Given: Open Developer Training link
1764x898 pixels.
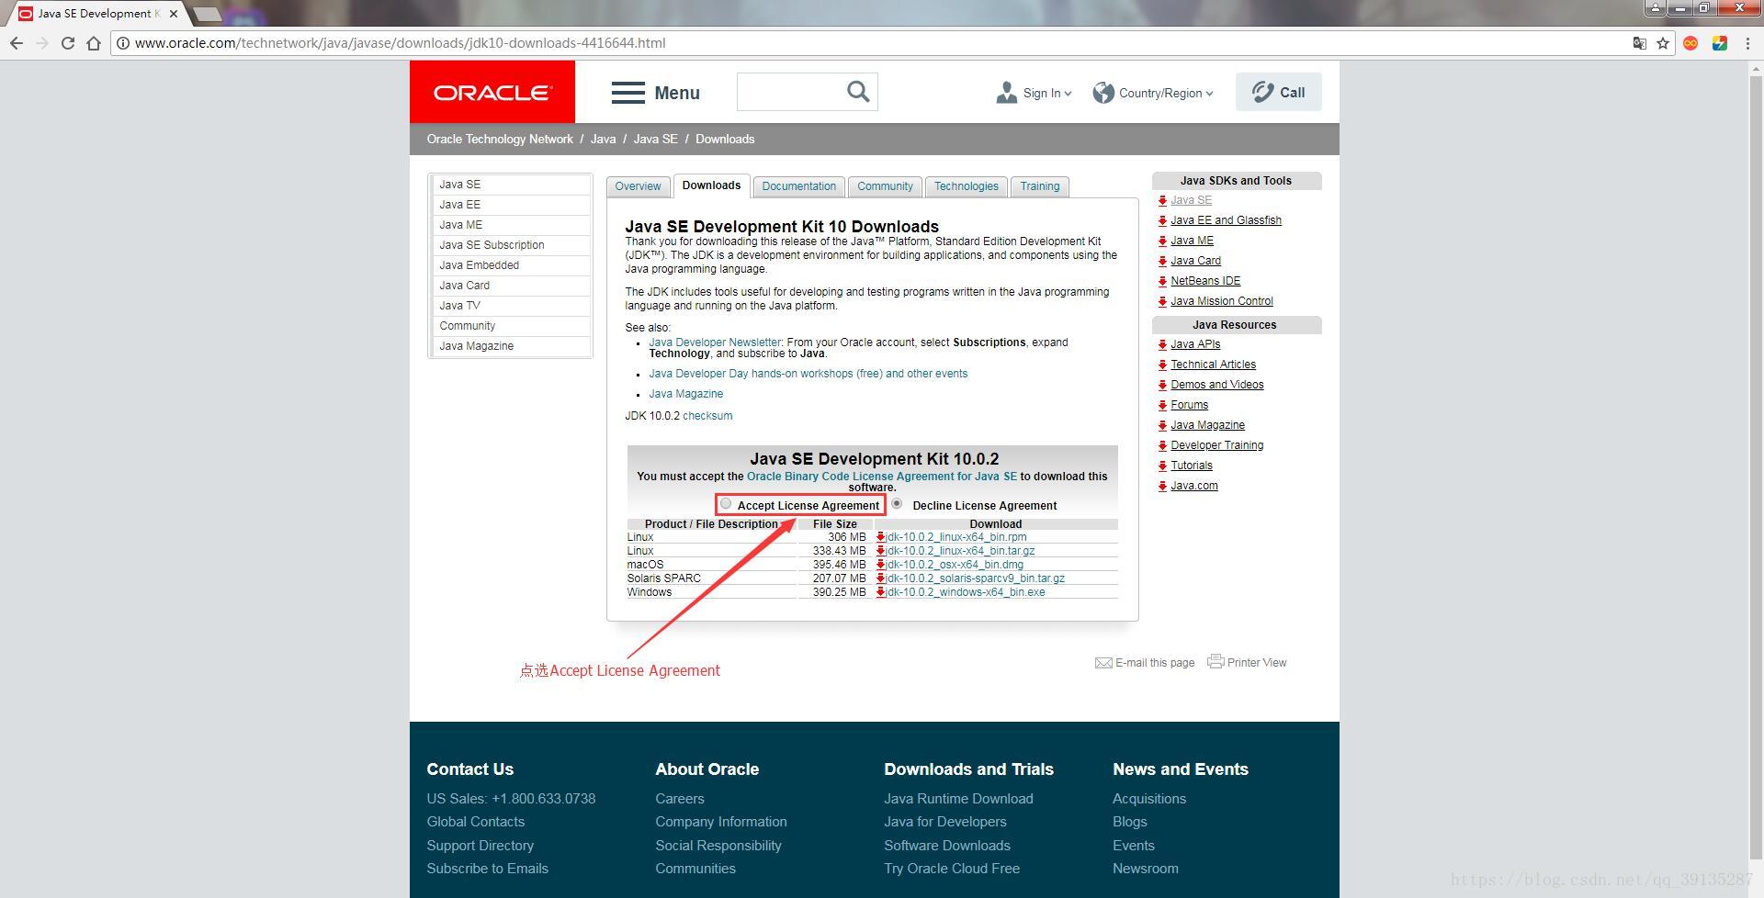Looking at the screenshot, I should click(x=1216, y=445).
